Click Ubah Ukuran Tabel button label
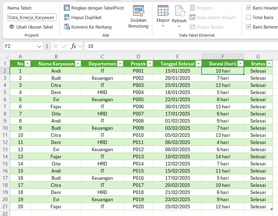The image size is (278, 216). [x=34, y=27]
